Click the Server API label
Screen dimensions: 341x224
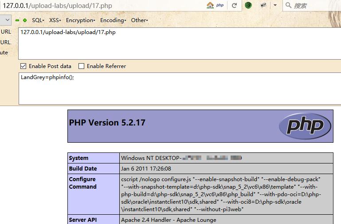click(82, 220)
